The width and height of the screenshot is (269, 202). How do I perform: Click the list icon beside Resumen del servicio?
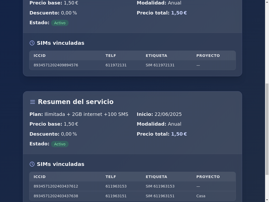click(x=32, y=102)
